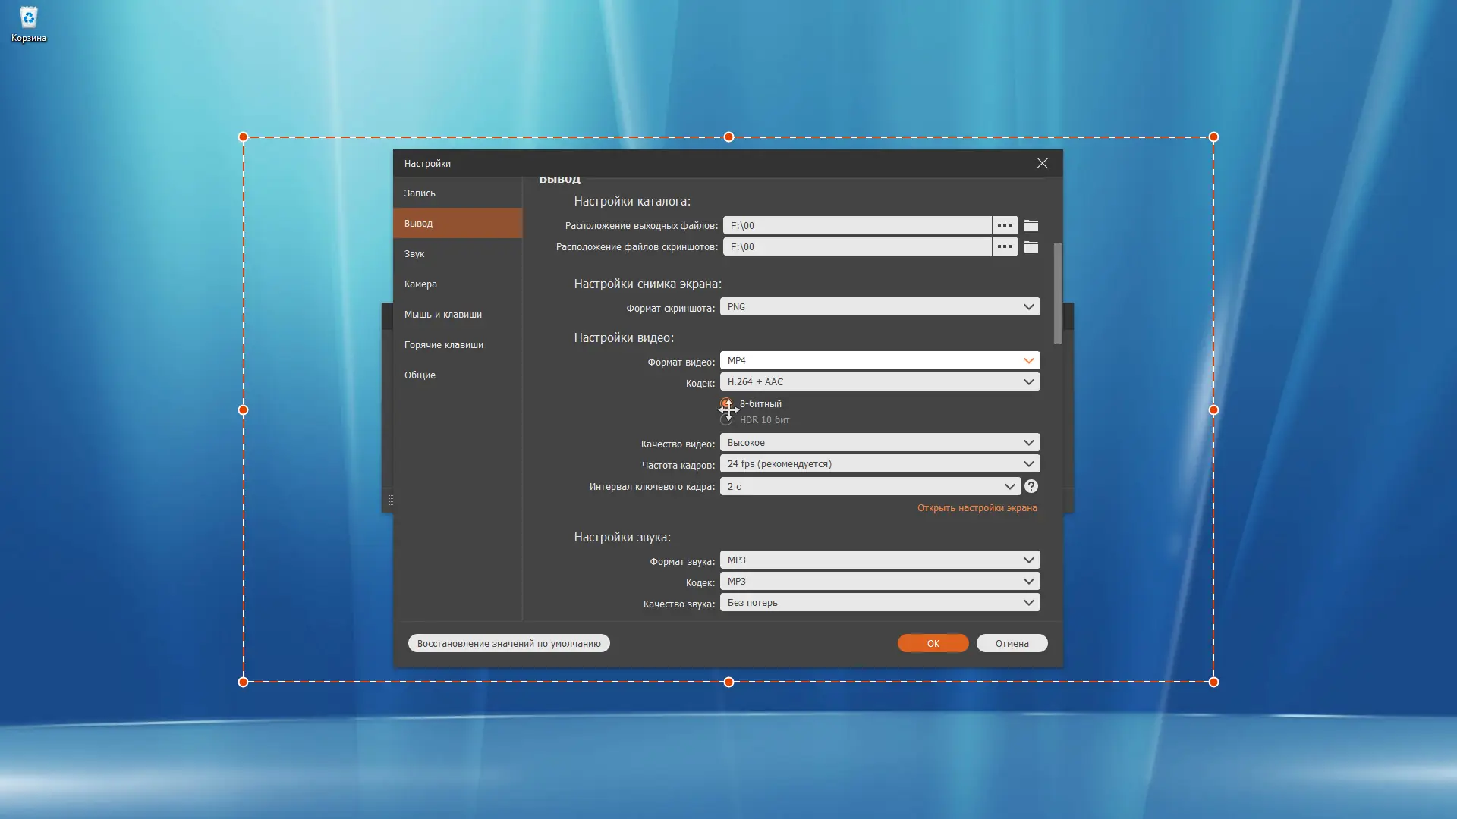
Task: Close the settings dialog window
Action: tap(1042, 163)
